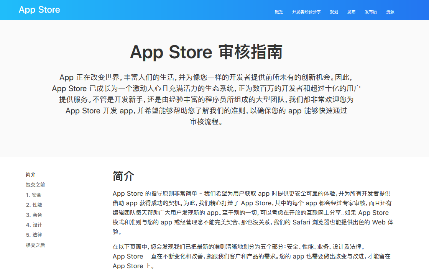Open the 发布 navigation link
429x275 pixels.
pos(351,12)
